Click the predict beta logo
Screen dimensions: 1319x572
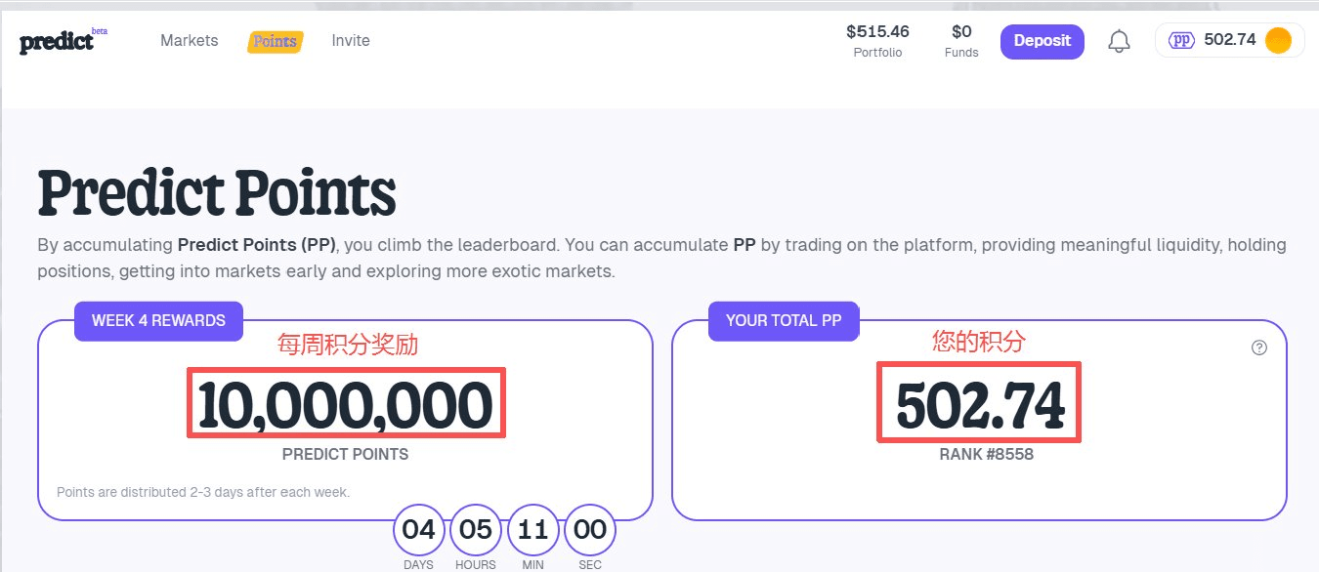click(61, 42)
